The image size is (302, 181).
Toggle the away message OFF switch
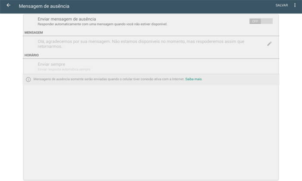click(x=261, y=21)
